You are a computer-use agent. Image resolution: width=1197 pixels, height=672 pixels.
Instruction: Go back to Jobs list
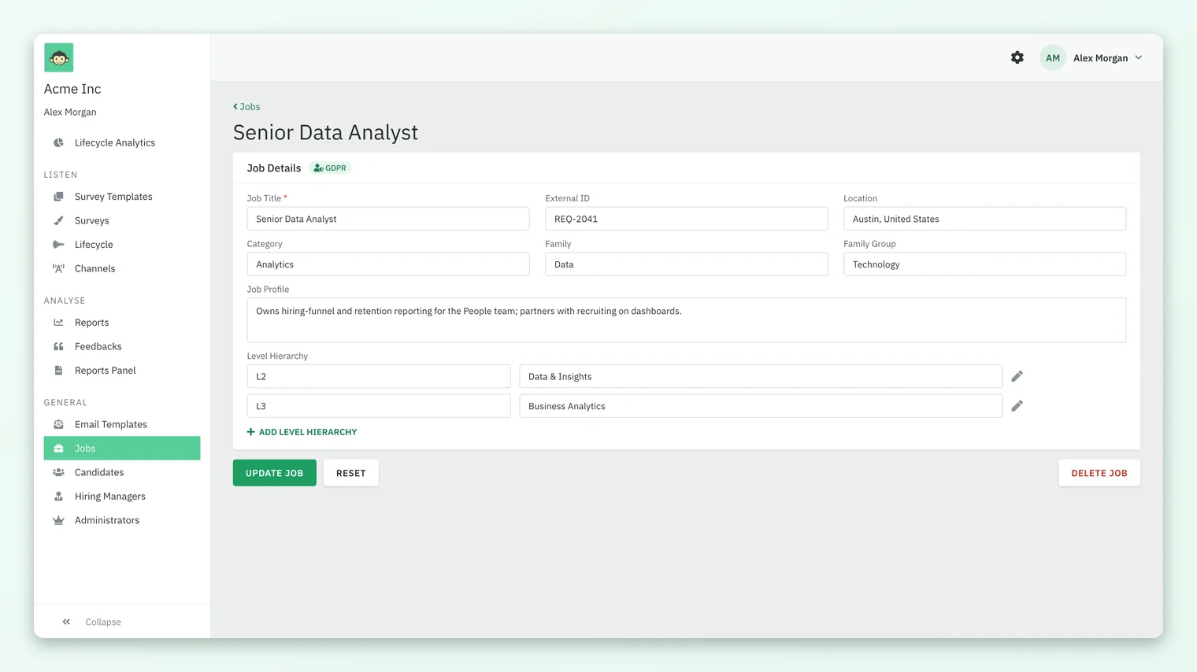click(246, 106)
